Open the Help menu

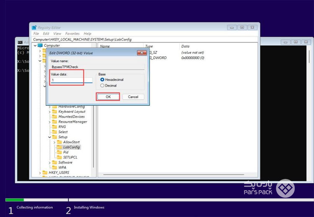(x=88, y=33)
